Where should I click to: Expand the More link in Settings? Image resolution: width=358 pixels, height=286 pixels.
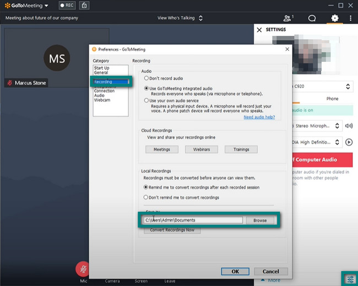(x=270, y=280)
